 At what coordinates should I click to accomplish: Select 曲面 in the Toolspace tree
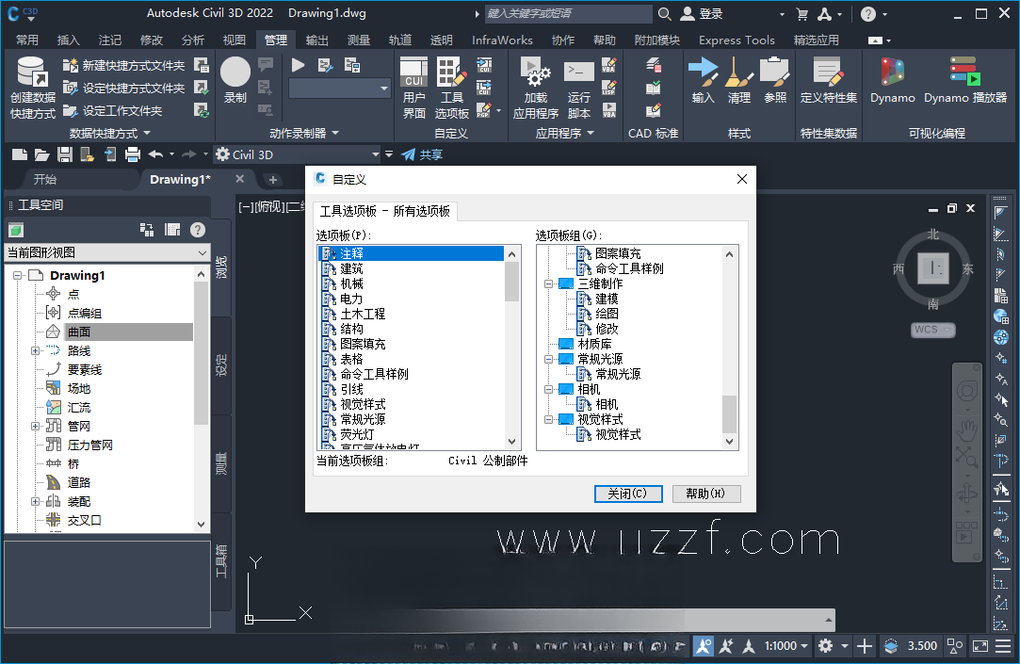tap(79, 332)
